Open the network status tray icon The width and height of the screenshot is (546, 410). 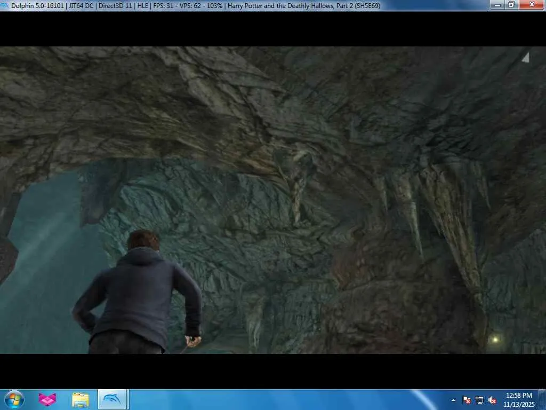pyautogui.click(x=479, y=400)
